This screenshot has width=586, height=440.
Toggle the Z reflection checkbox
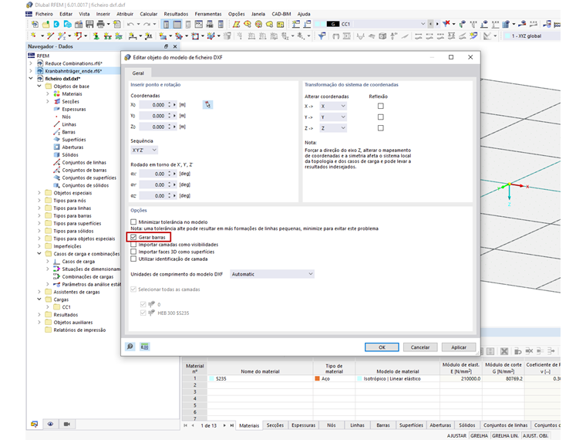(x=380, y=128)
